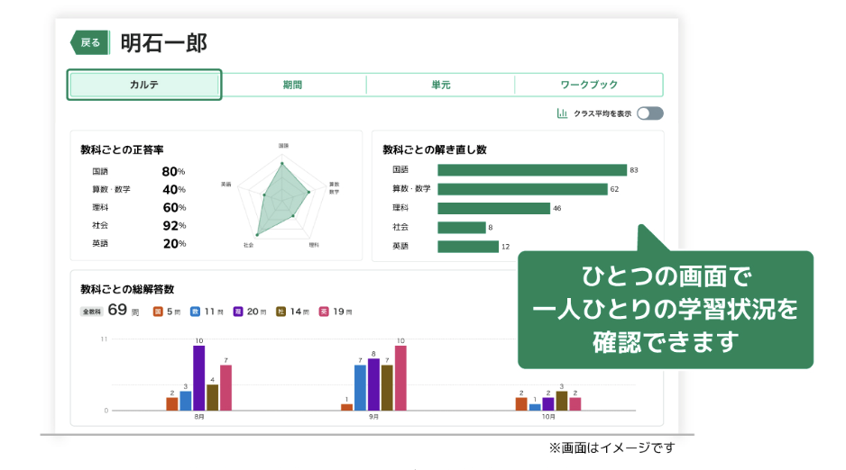This screenshot has width=846, height=470.
Task: Click the pink 9月 bar labeled 10
Action: (x=400, y=377)
